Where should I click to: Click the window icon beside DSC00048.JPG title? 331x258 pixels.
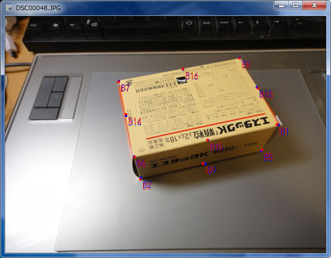click(x=9, y=8)
